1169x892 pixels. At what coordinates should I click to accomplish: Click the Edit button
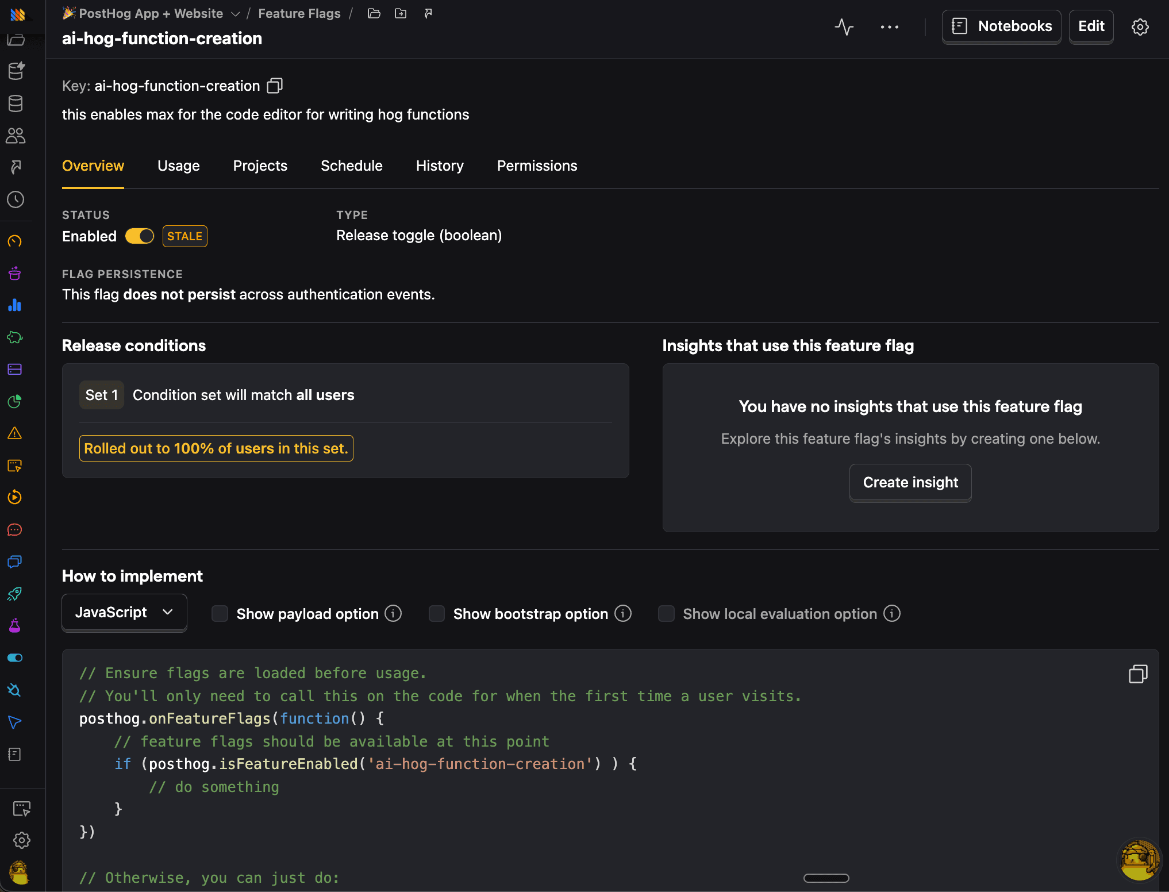point(1091,26)
